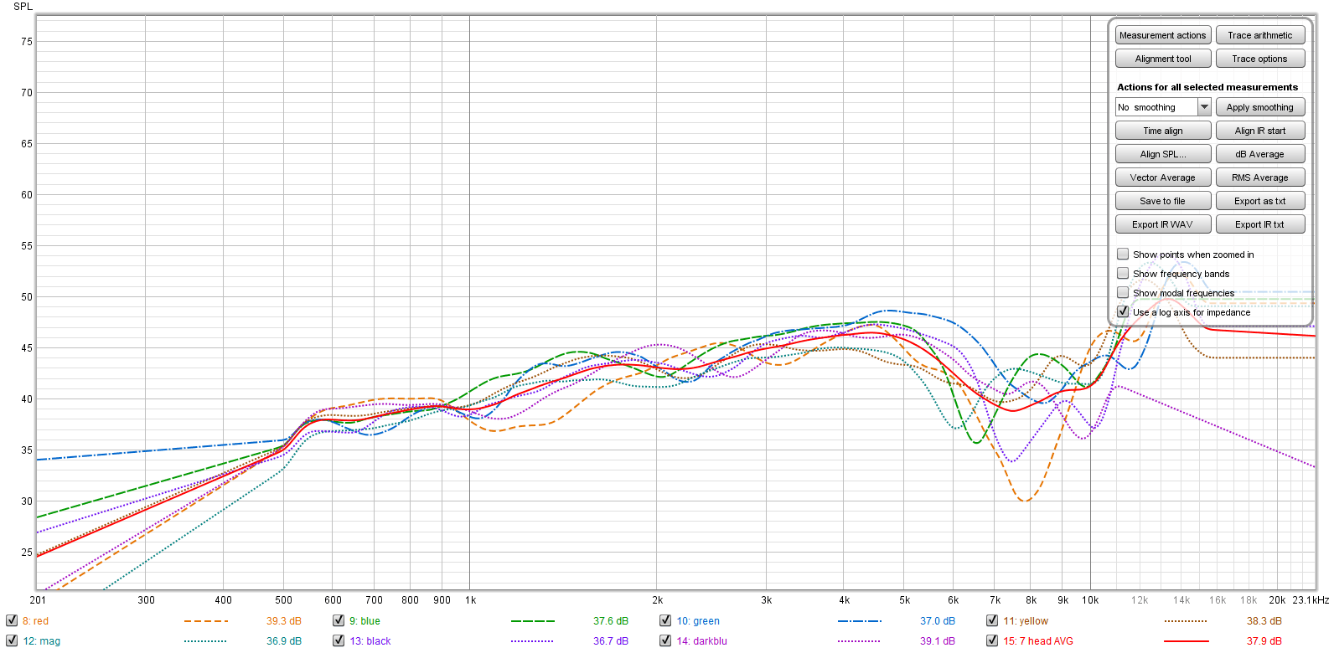Click Export as txt button

click(1260, 201)
